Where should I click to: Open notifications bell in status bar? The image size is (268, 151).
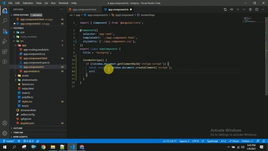pyautogui.click(x=263, y=141)
